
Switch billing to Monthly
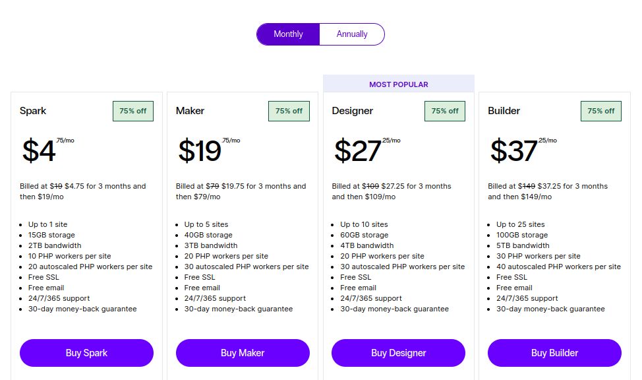[288, 34]
